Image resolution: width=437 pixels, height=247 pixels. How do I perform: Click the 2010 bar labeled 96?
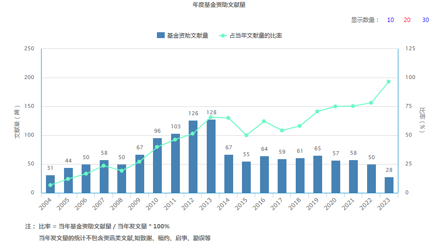[x=157, y=165]
